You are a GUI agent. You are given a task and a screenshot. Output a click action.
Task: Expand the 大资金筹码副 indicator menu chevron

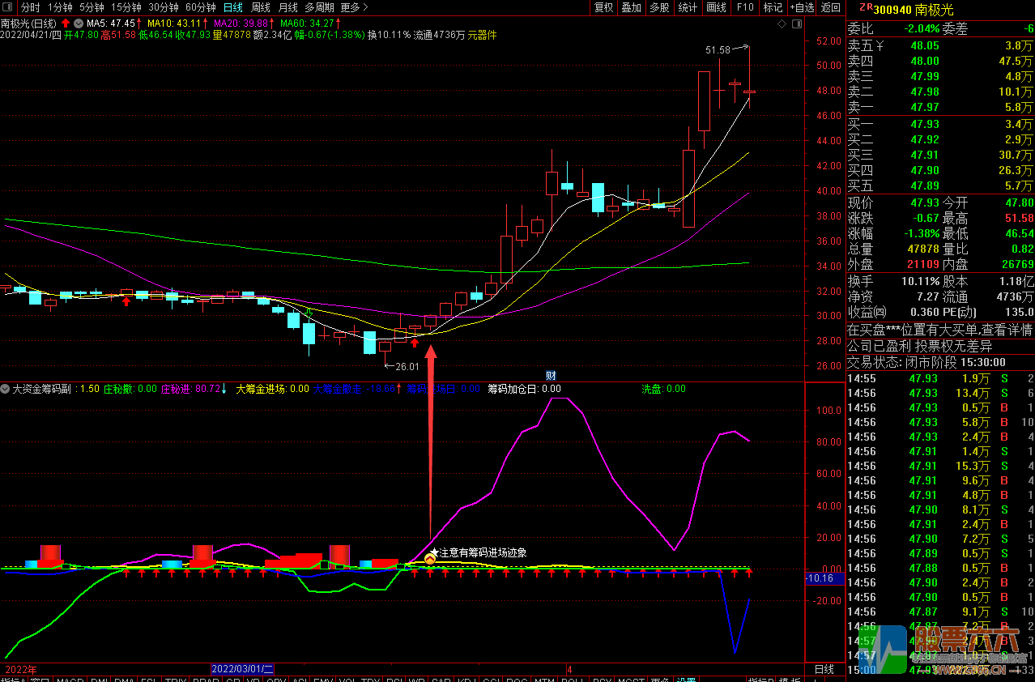(6, 389)
